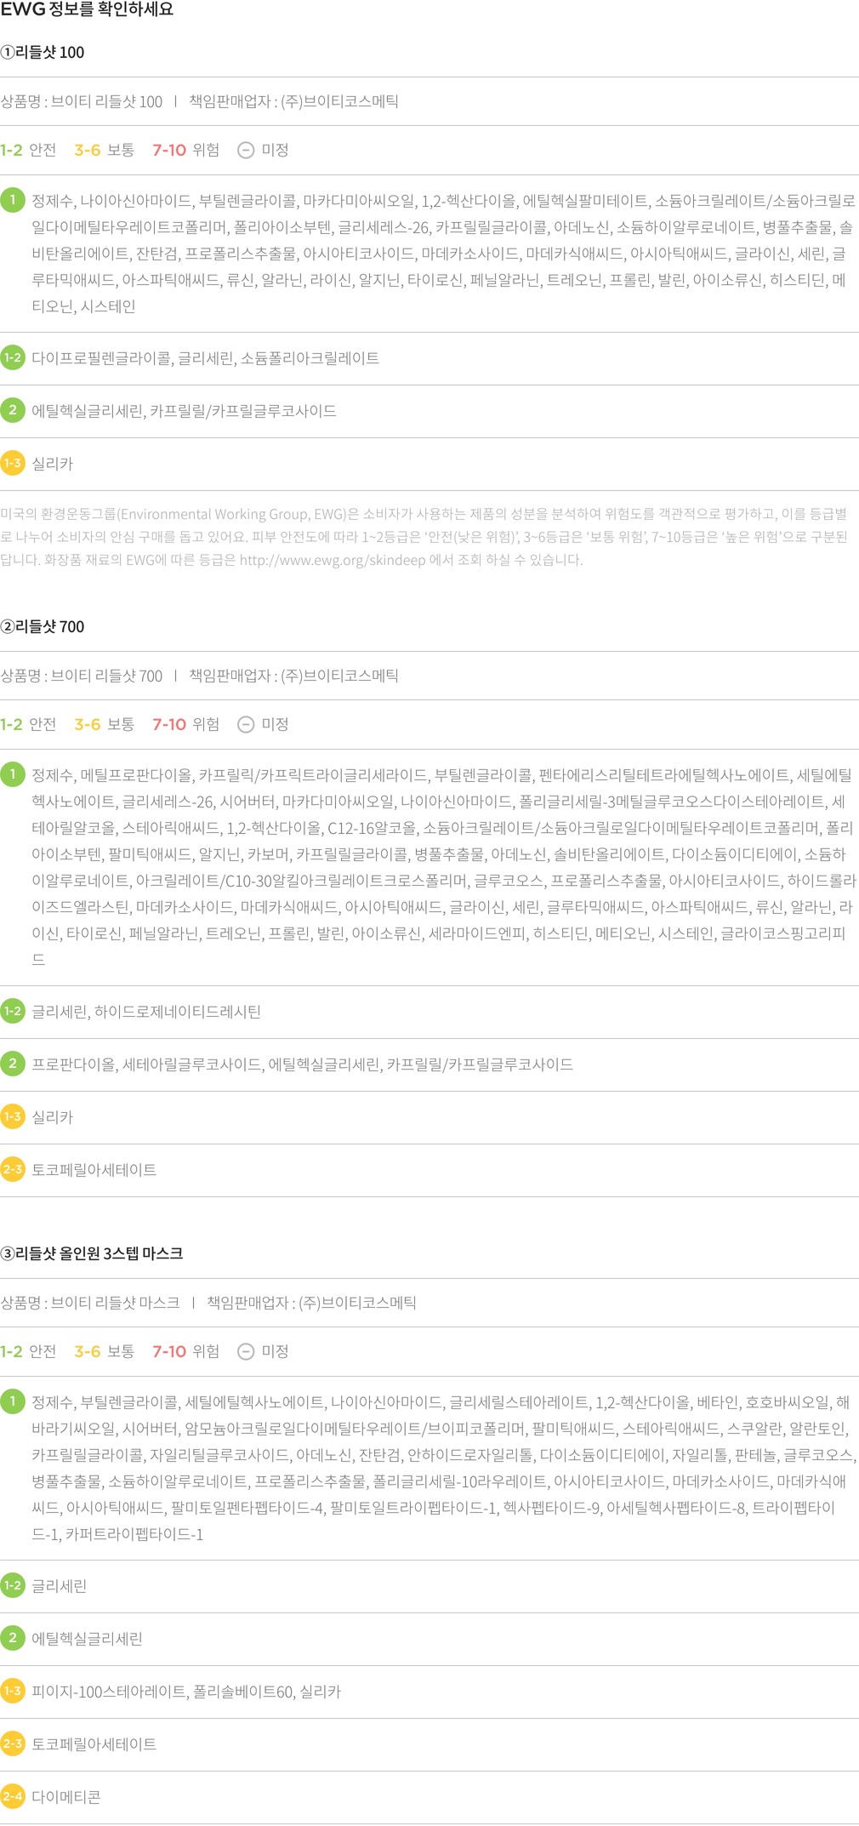This screenshot has width=859, height=1826.
Task: Click the grade 2 badge beside 에틸헥실글리세린 in mask section
Action: [13, 1638]
